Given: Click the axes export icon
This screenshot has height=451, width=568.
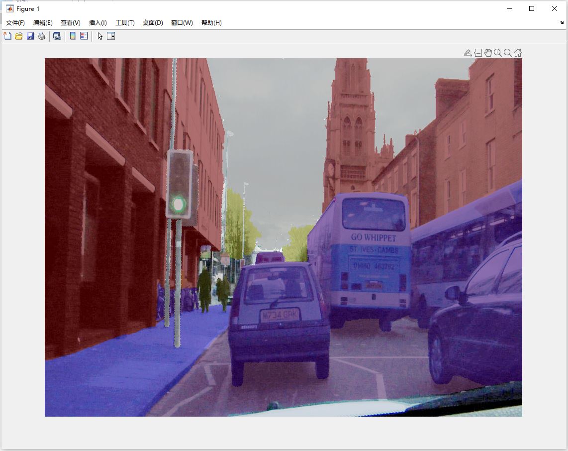Looking at the screenshot, I should pyautogui.click(x=468, y=53).
